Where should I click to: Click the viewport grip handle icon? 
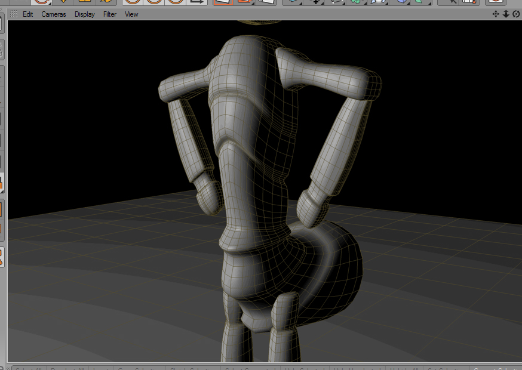14,14
